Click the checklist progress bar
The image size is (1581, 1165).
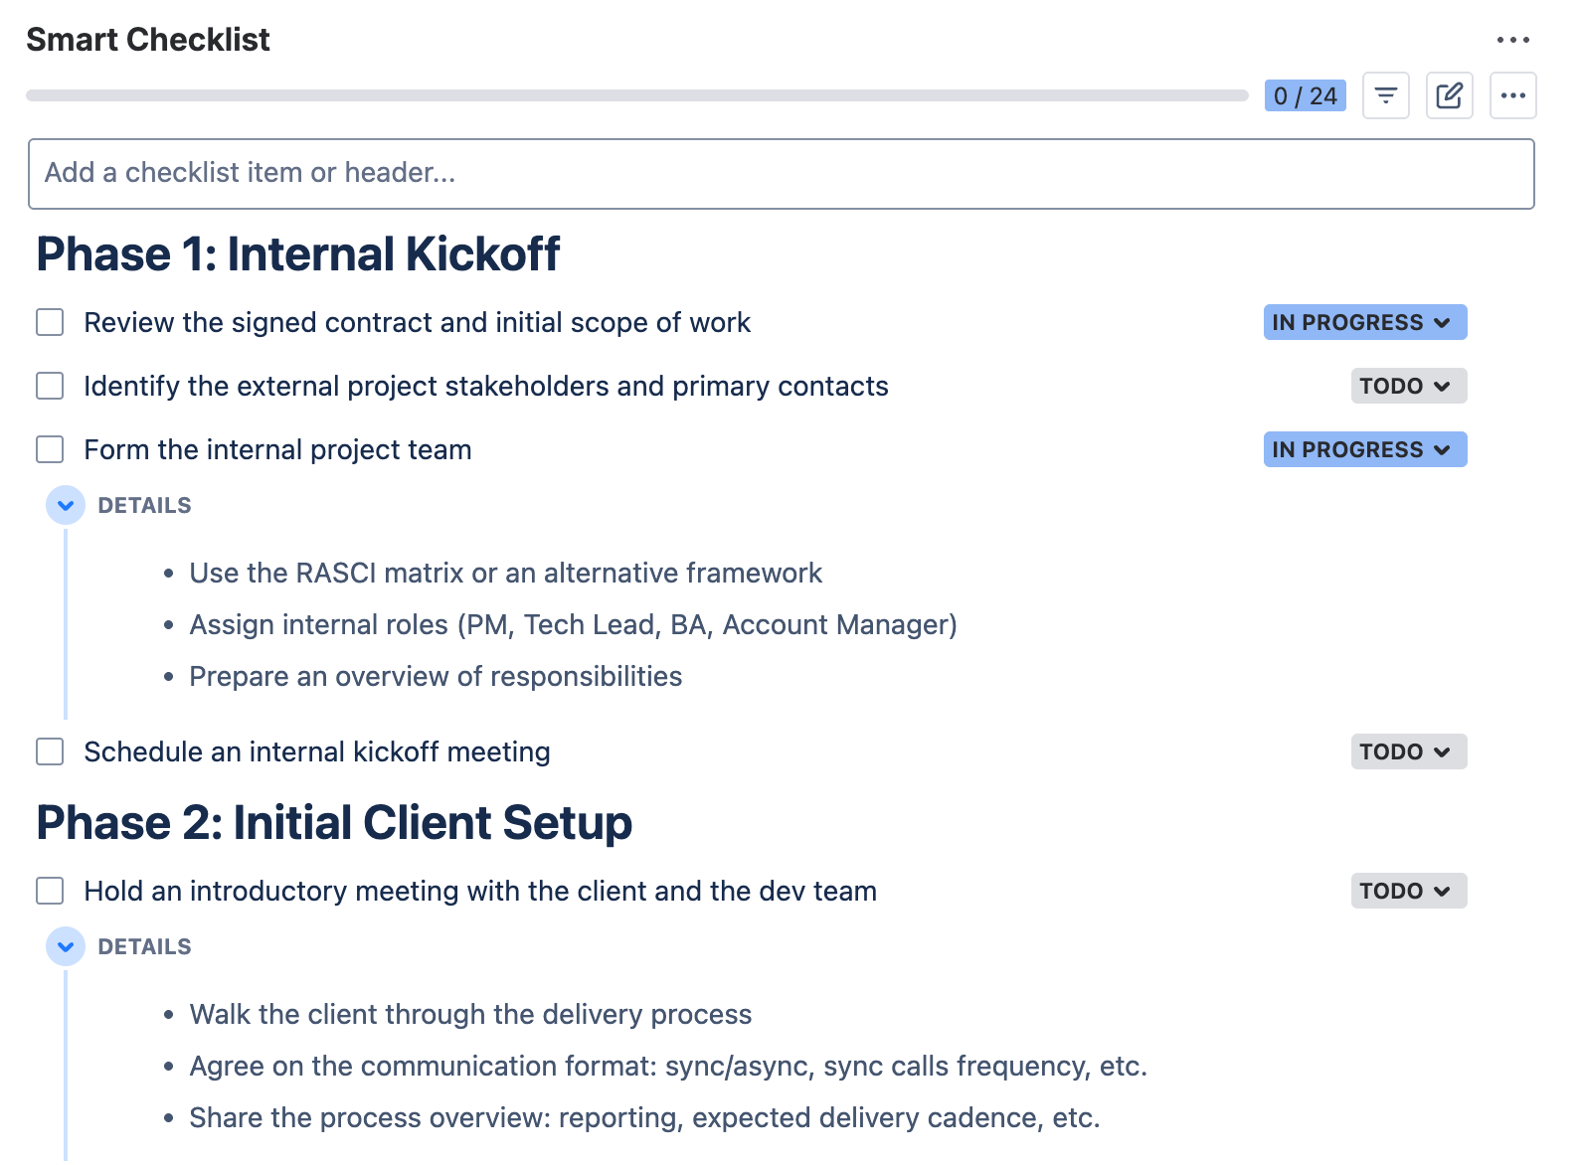pyautogui.click(x=636, y=95)
